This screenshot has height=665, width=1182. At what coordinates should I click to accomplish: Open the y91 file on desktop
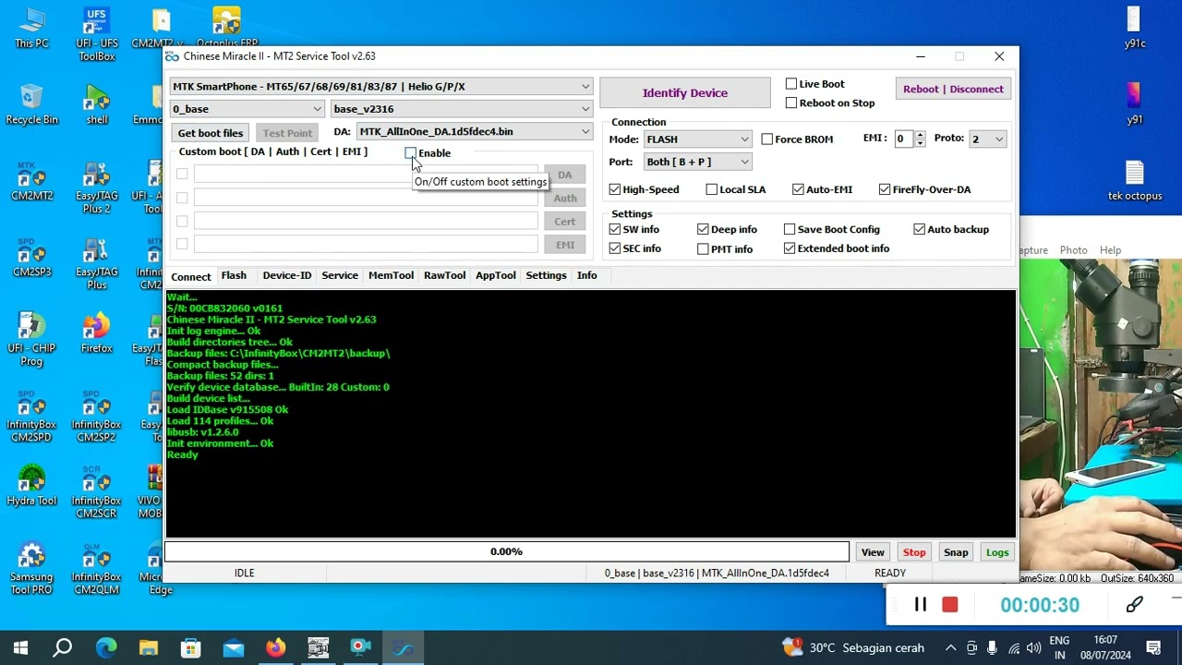coord(1135,104)
